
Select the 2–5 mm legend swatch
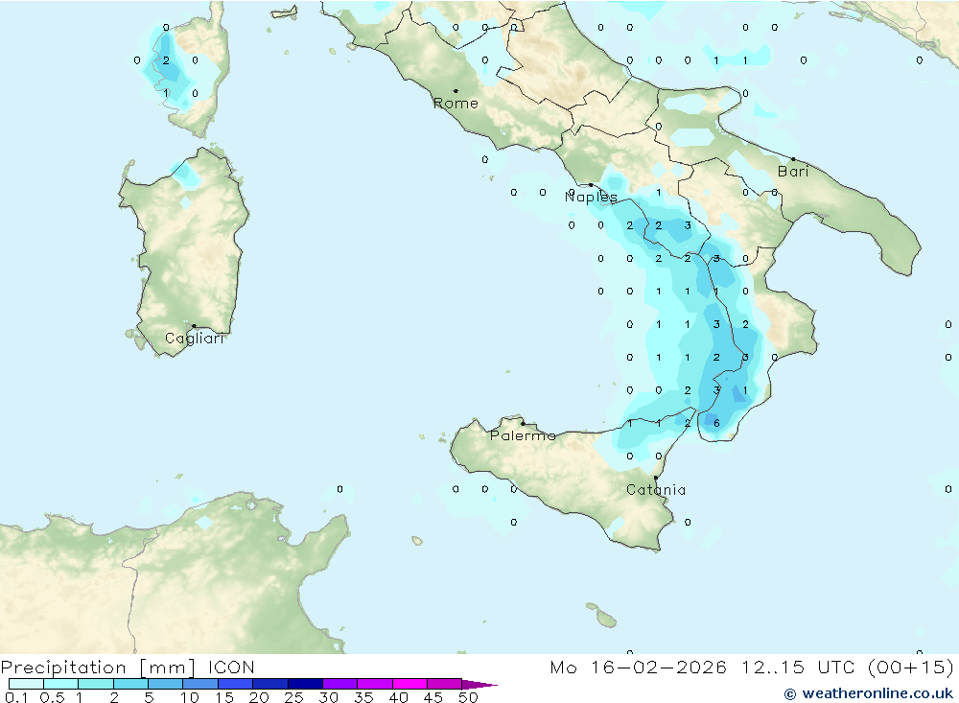click(x=130, y=684)
